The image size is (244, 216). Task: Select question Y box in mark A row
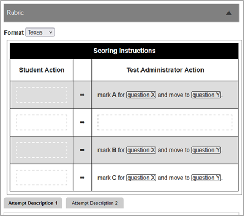coord(206,95)
